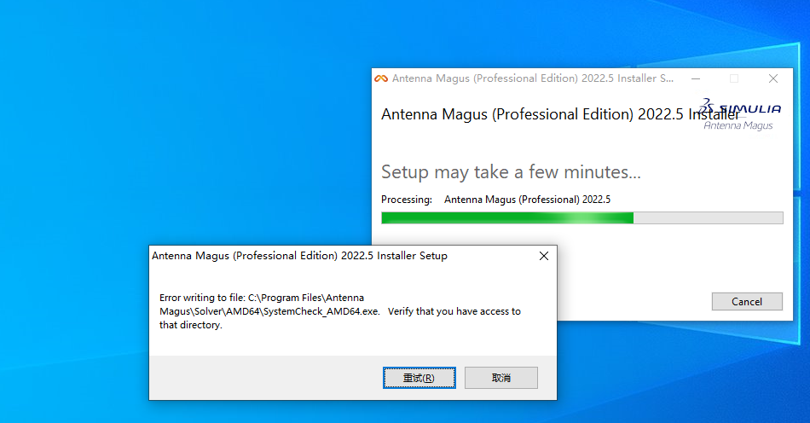810x423 pixels.
Task: Click the SIMULIA Antenna Magus logo
Action: click(x=741, y=114)
